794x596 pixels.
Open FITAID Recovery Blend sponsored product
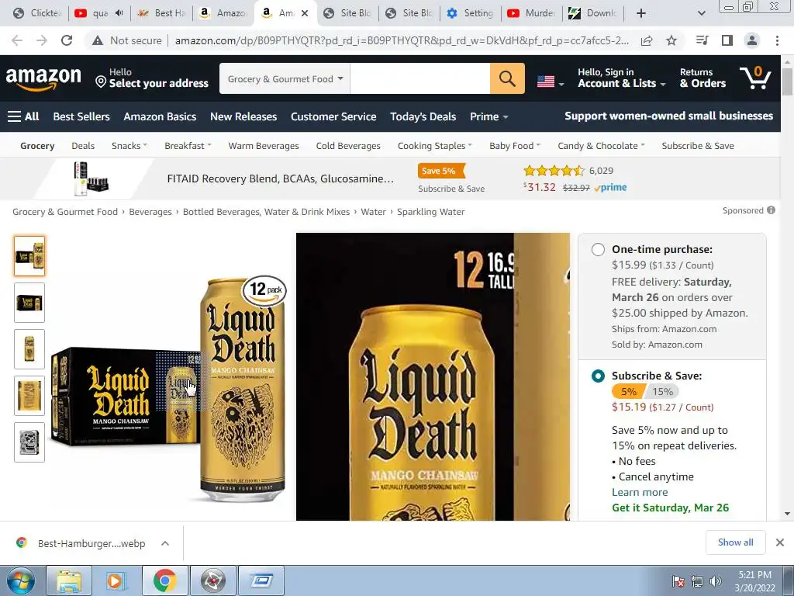coord(280,178)
